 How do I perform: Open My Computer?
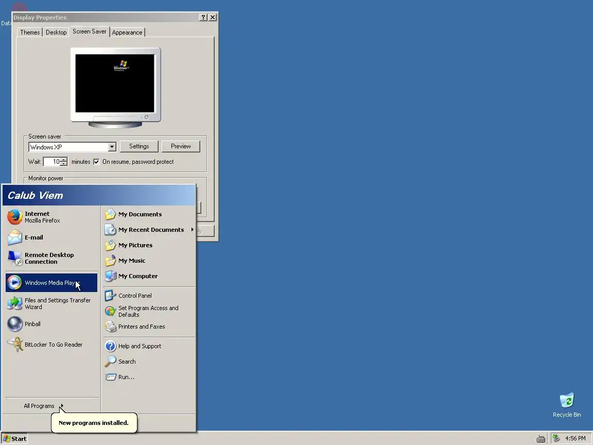pyautogui.click(x=149, y=276)
